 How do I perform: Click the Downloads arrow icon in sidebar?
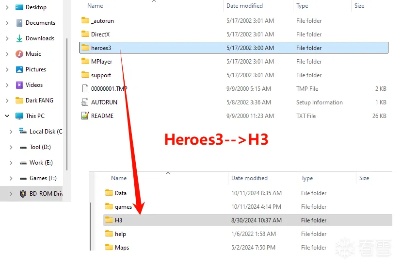point(19,38)
